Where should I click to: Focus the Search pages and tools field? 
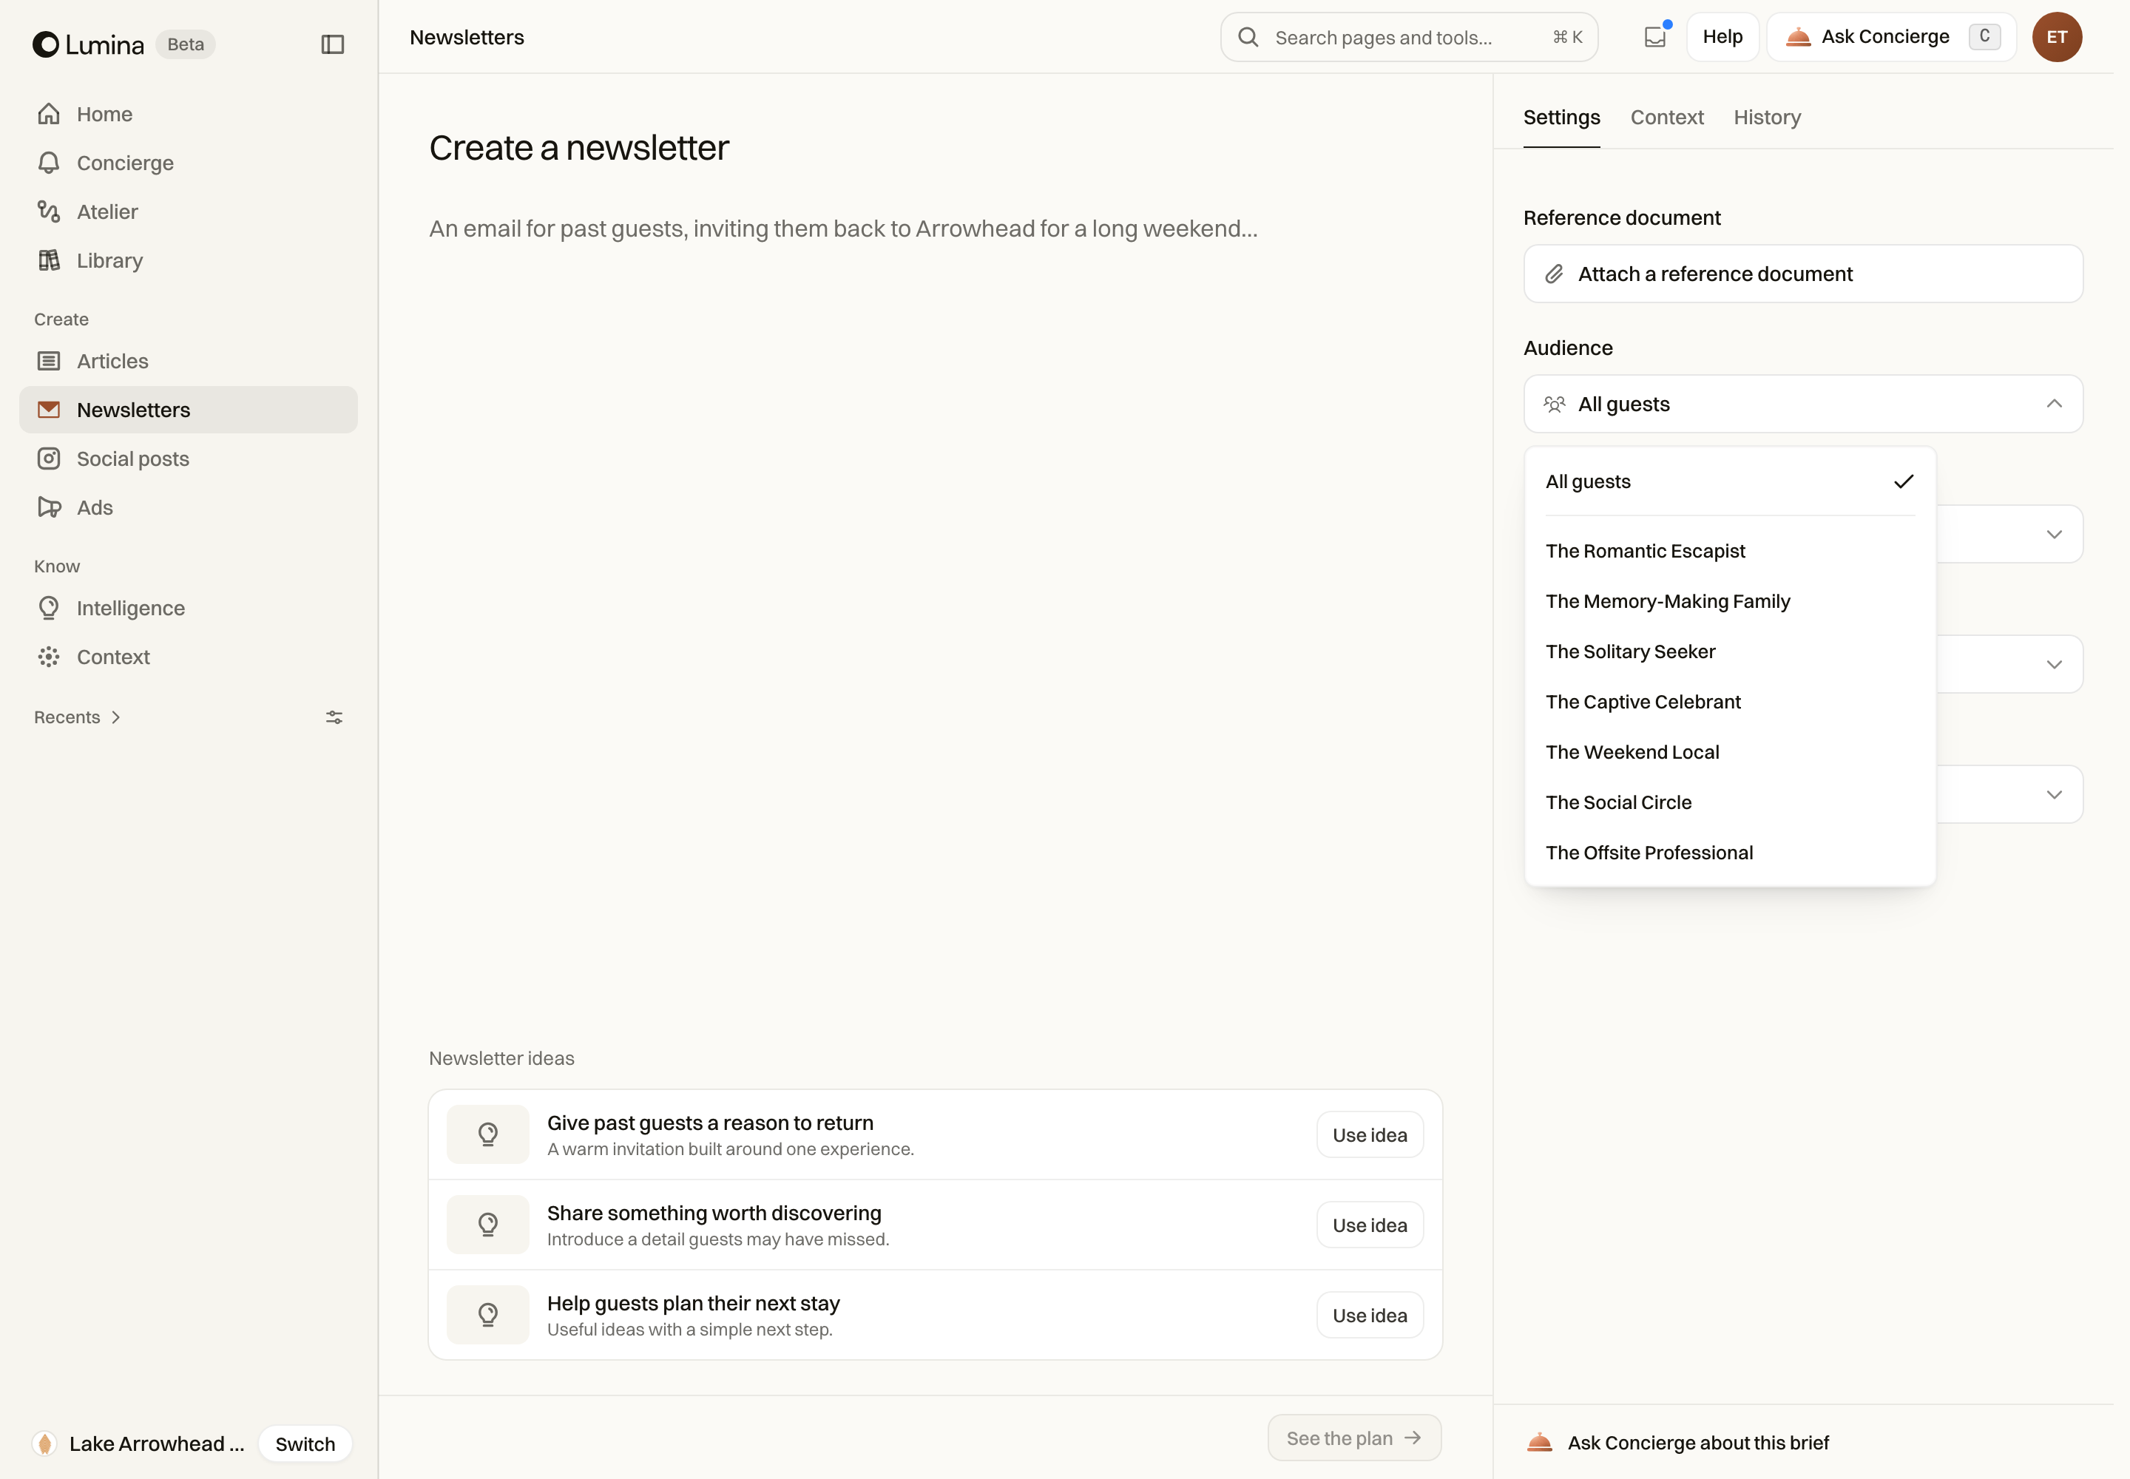1409,37
